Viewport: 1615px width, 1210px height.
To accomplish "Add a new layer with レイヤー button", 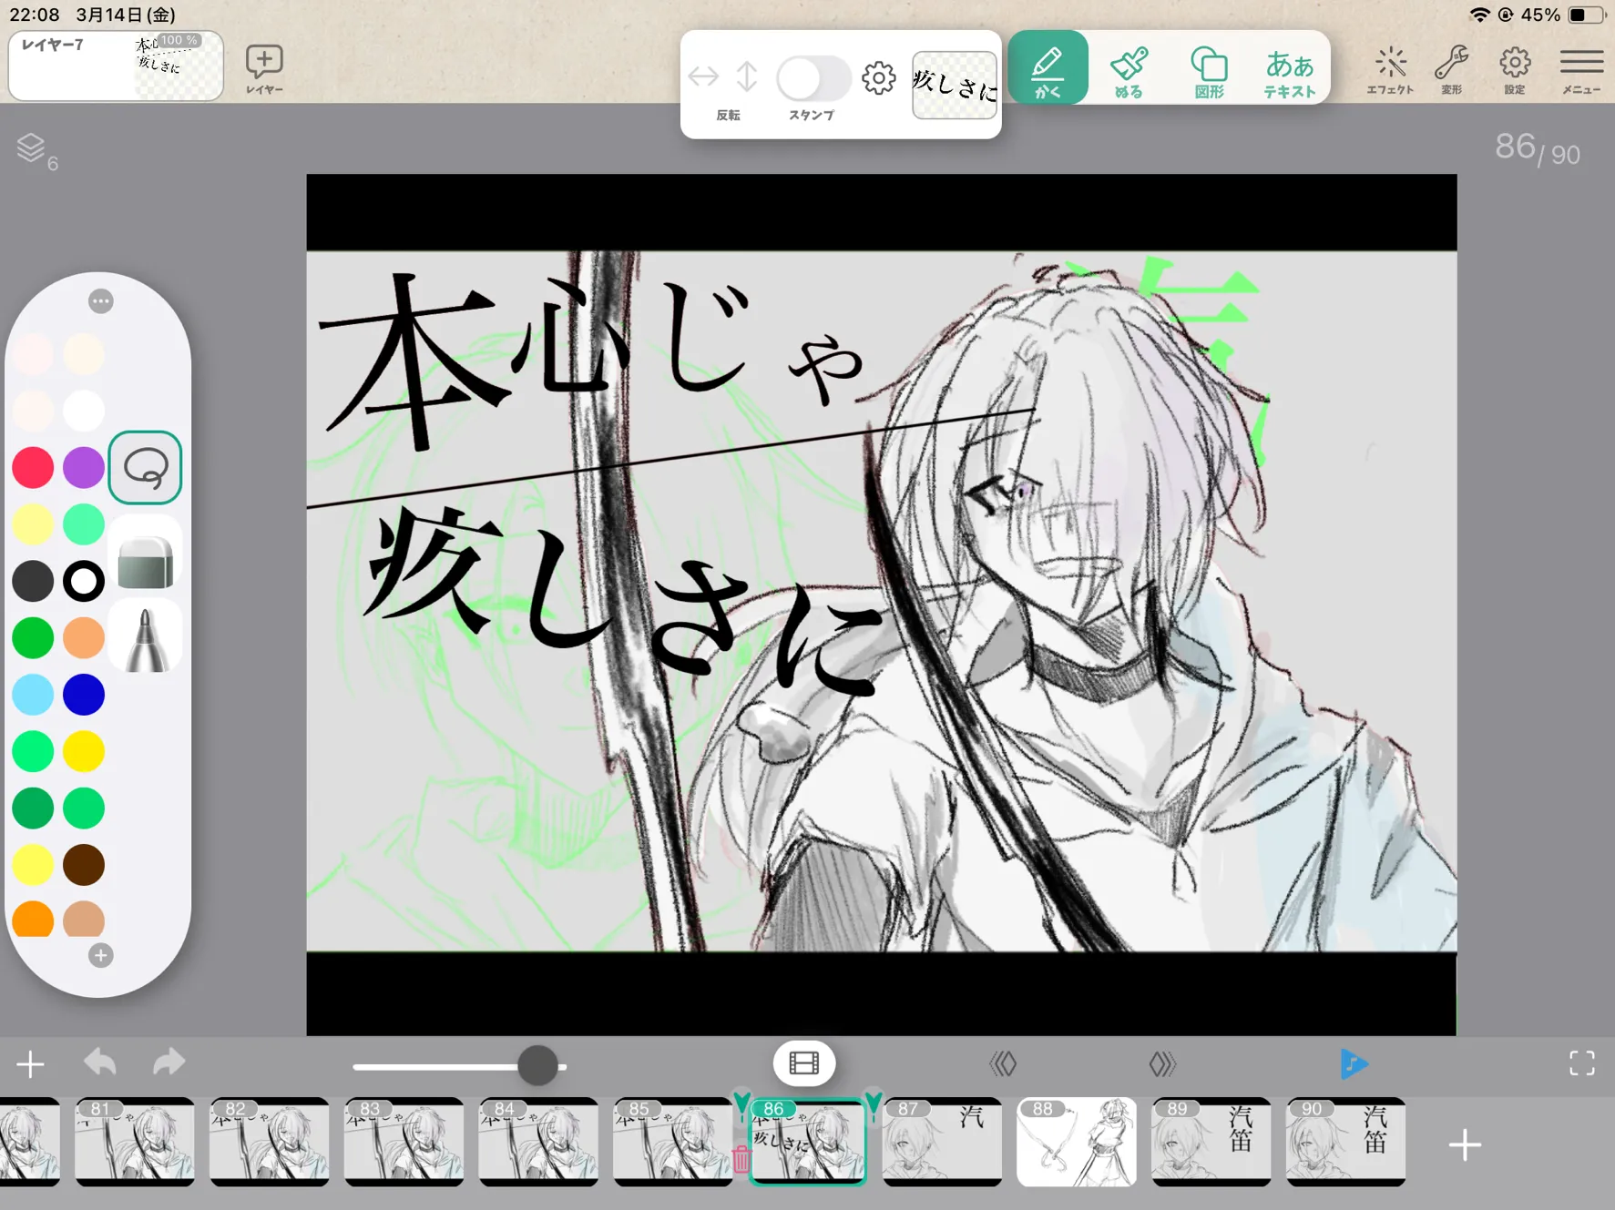I will point(264,69).
